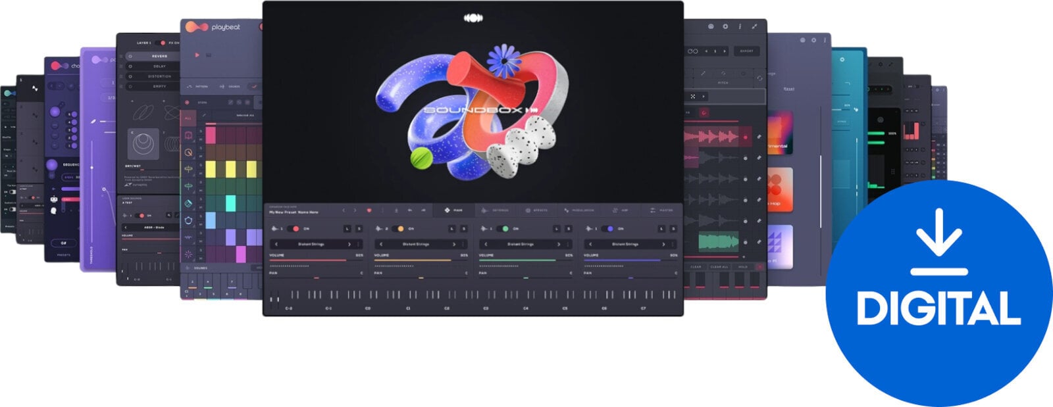Click the expand window arrows icon

tap(754, 27)
